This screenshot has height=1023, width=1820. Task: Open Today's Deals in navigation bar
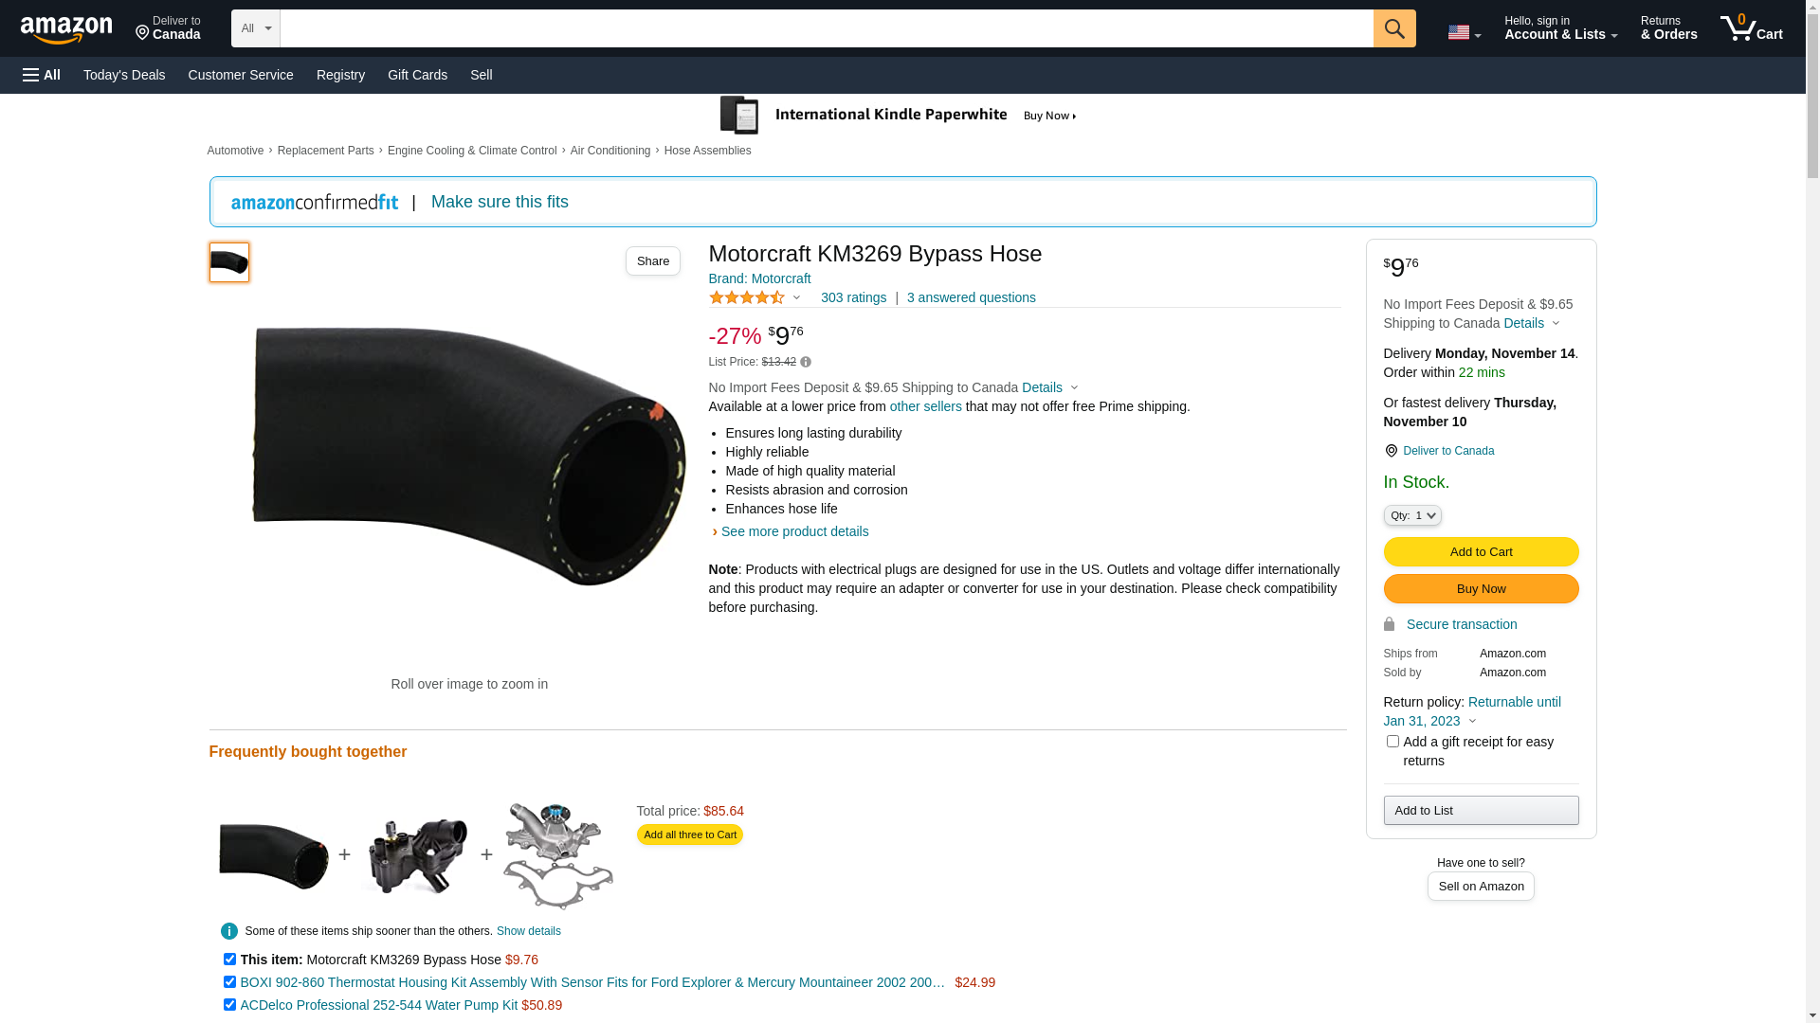[x=124, y=75]
